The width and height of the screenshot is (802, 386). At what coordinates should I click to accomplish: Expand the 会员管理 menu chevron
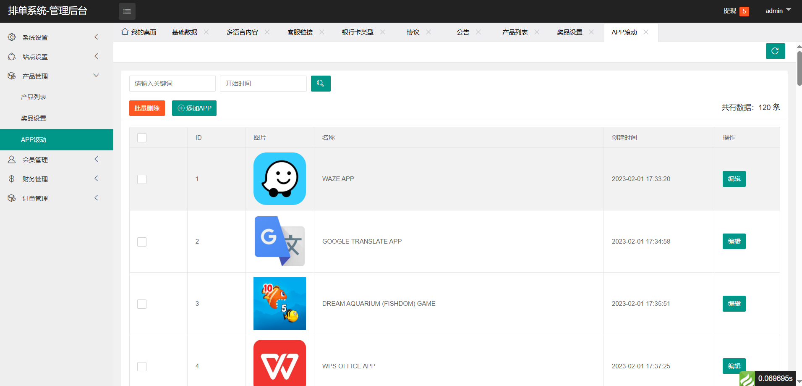click(96, 159)
